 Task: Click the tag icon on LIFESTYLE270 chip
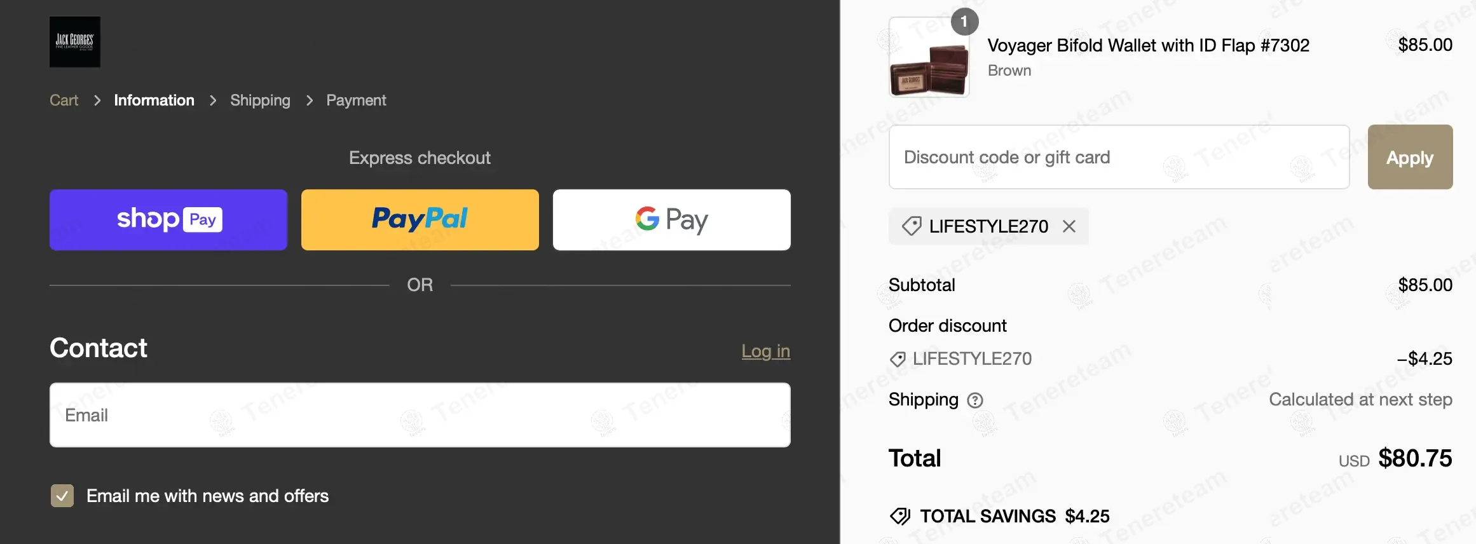(x=912, y=226)
